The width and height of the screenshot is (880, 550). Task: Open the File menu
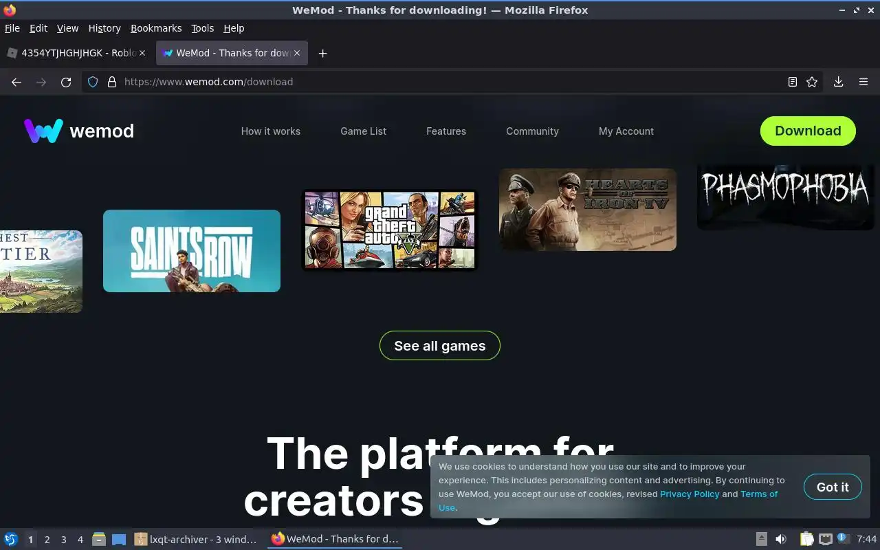[x=12, y=28]
